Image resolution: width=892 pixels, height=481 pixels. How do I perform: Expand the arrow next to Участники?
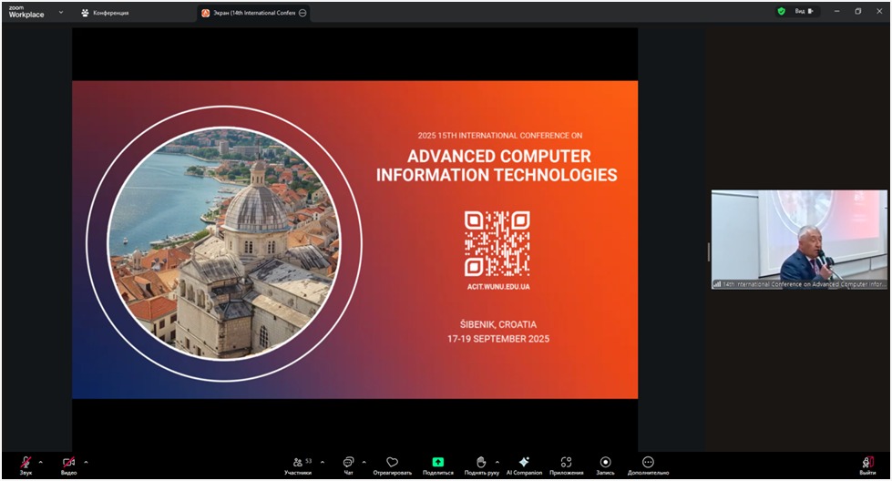coord(323,462)
